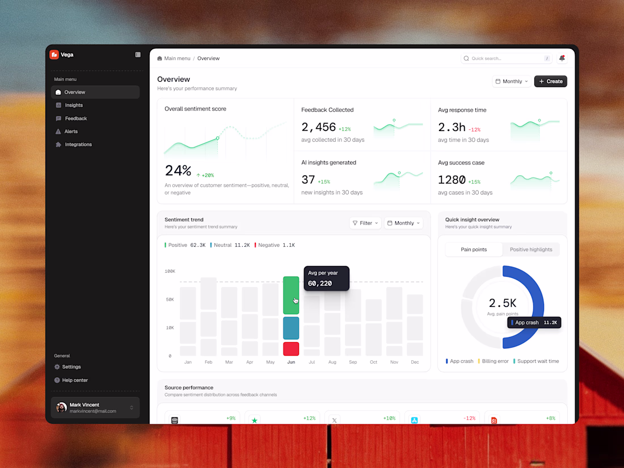Screen dimensions: 624x468
Task: Click the Support wait time legend item
Action: [536, 361]
